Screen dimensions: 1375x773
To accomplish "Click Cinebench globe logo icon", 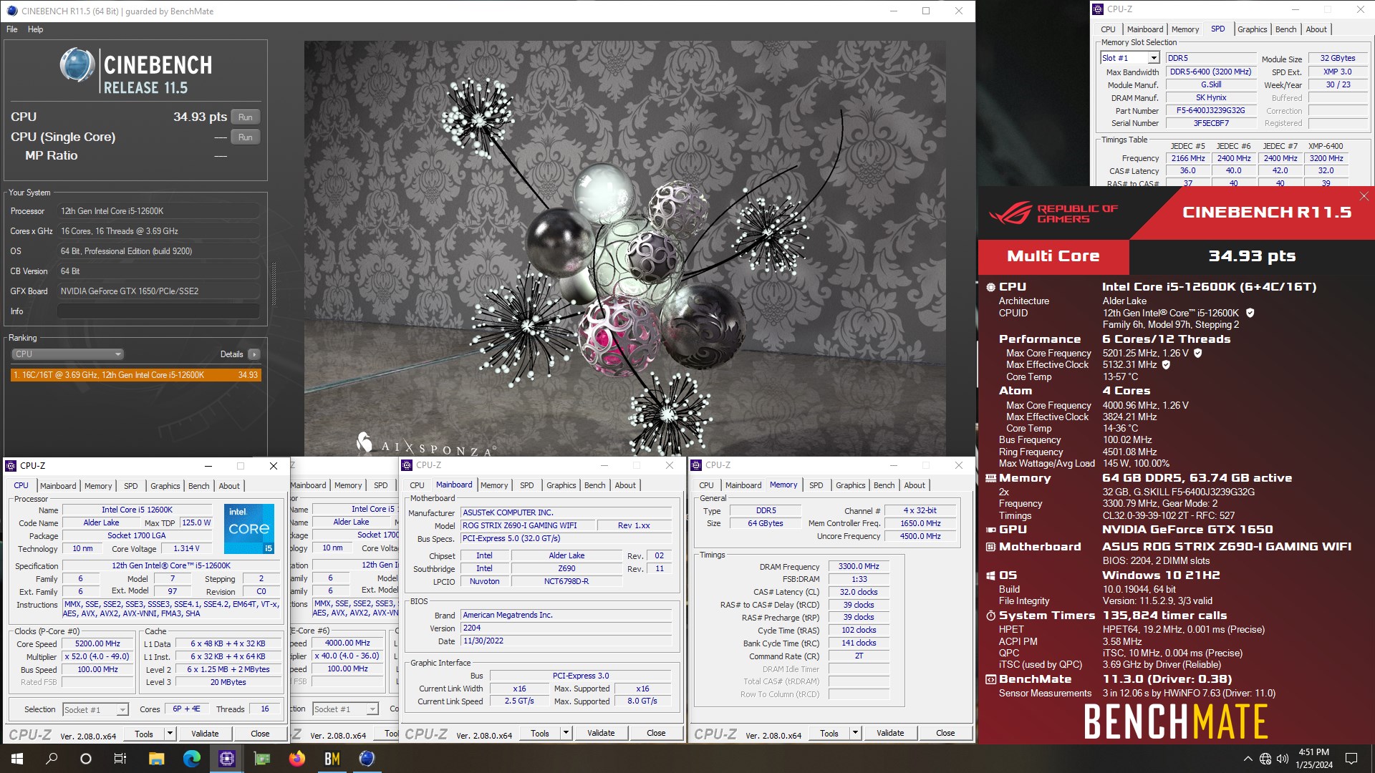I will coord(77,66).
